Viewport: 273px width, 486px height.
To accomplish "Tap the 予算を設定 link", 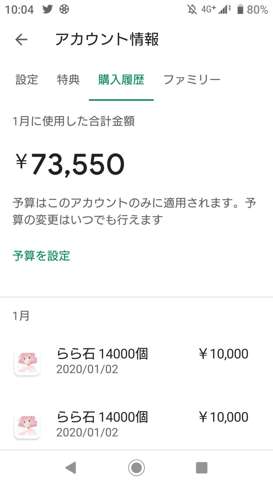I will tap(41, 256).
